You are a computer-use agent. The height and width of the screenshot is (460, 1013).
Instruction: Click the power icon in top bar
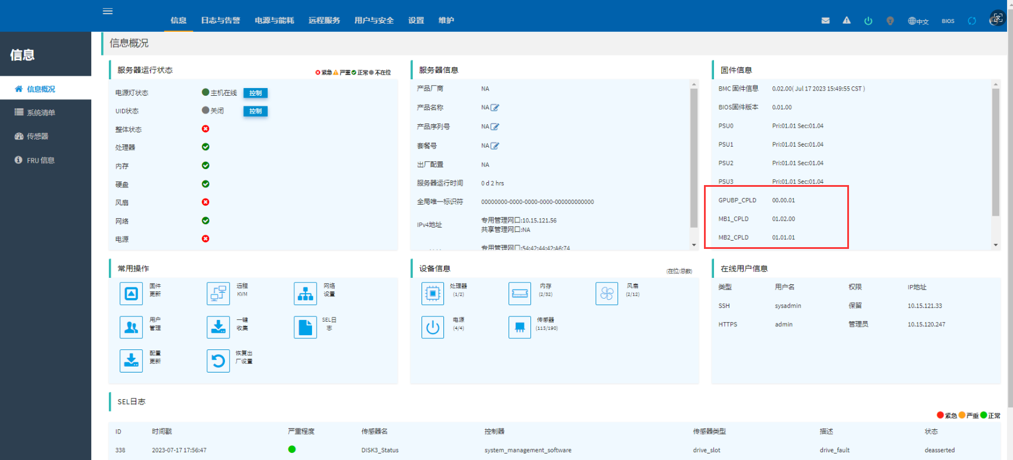868,21
